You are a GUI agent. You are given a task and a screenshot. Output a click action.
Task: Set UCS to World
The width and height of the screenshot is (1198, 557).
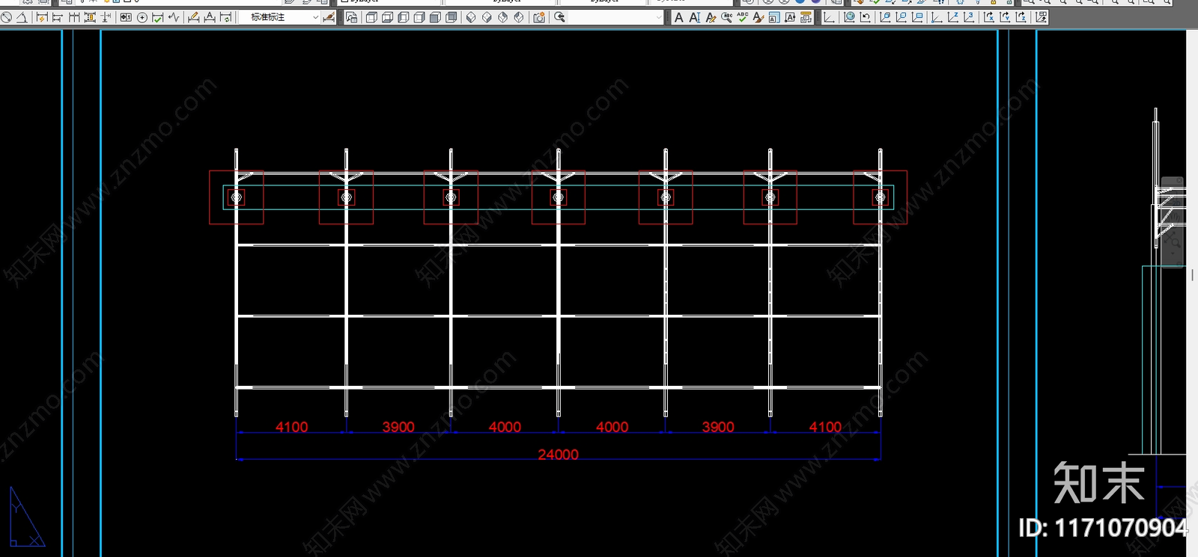[849, 17]
